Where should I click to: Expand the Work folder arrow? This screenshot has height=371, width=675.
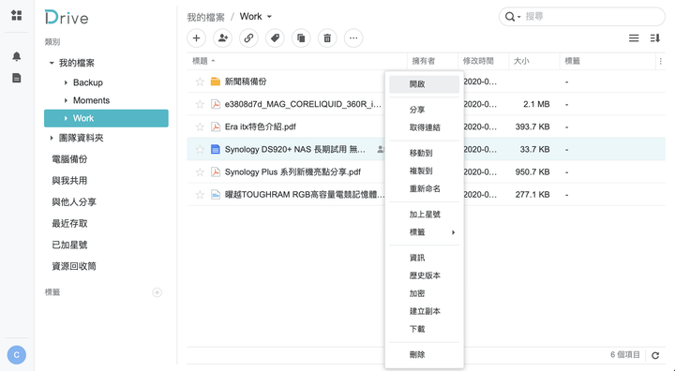[66, 118]
